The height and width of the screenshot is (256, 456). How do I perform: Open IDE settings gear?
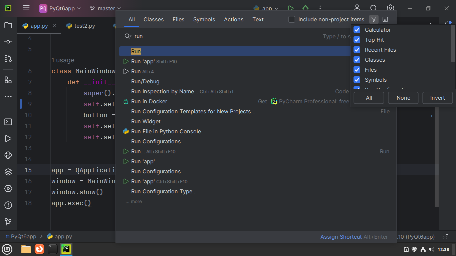click(x=390, y=8)
